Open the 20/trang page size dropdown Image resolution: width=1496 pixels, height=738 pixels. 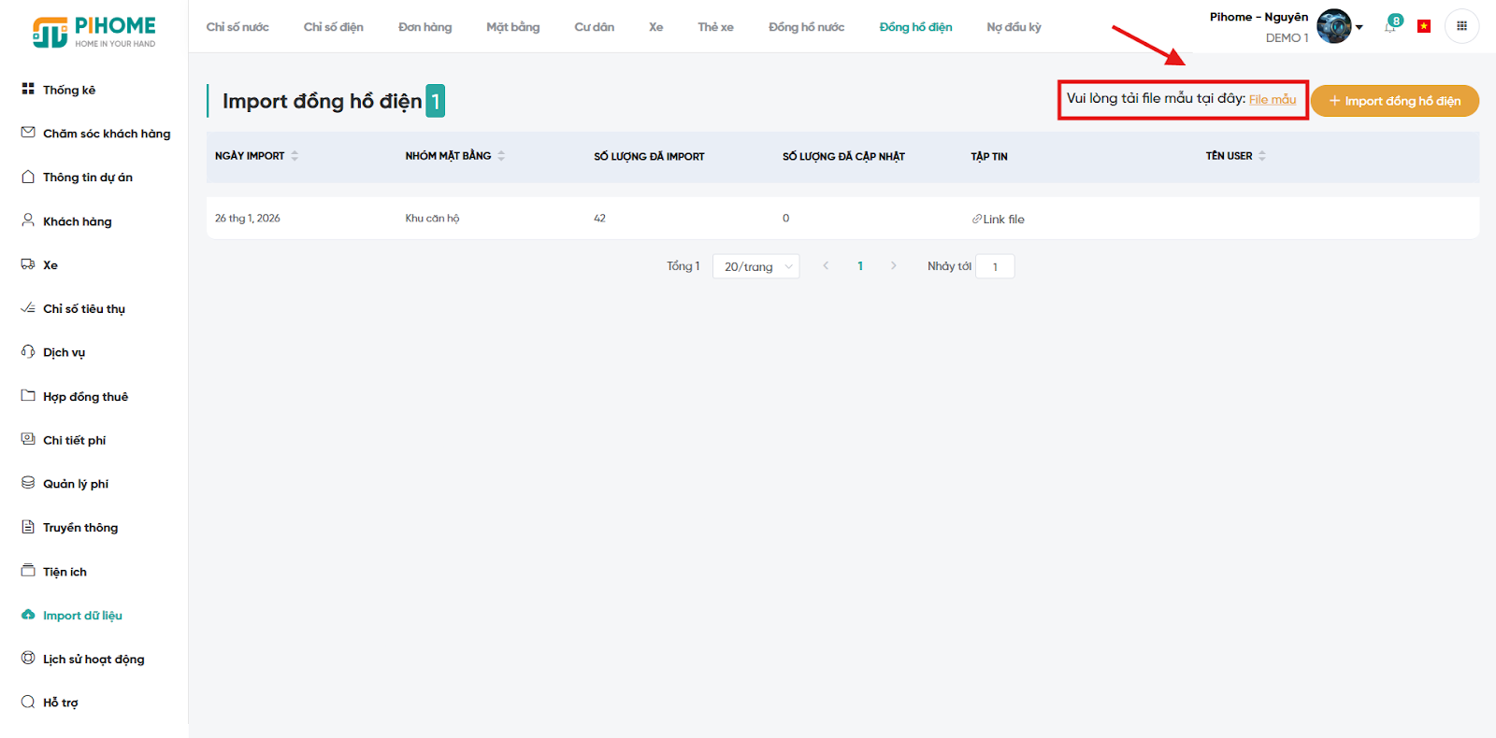(755, 267)
